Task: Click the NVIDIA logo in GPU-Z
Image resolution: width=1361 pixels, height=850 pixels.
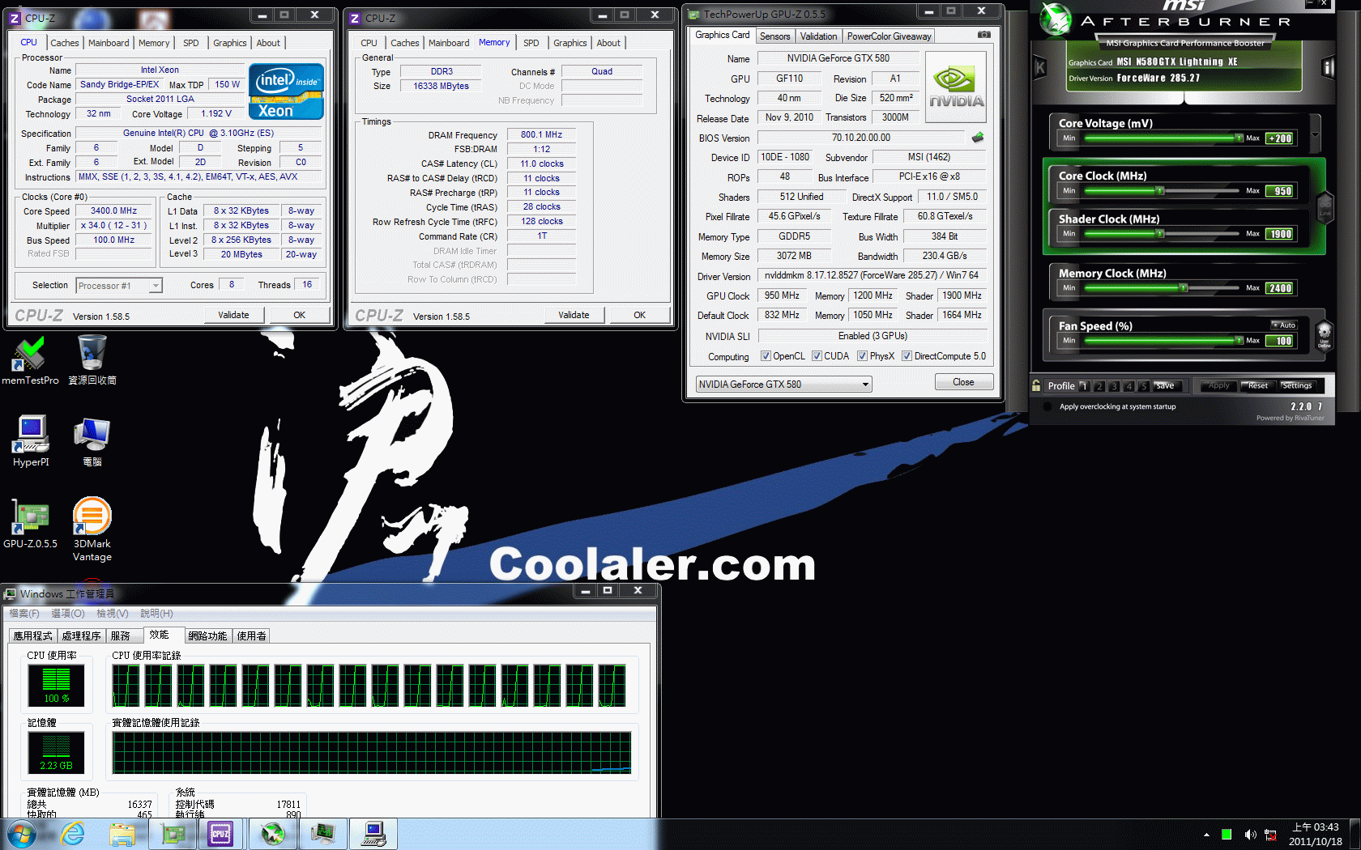Action: pyautogui.click(x=956, y=87)
